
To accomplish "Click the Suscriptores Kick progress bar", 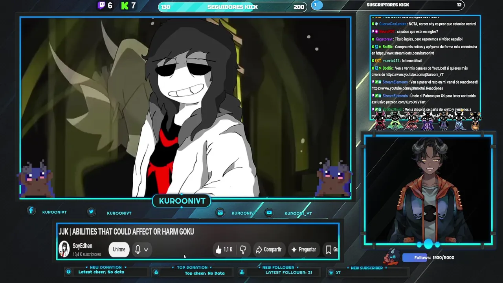I will (x=388, y=5).
